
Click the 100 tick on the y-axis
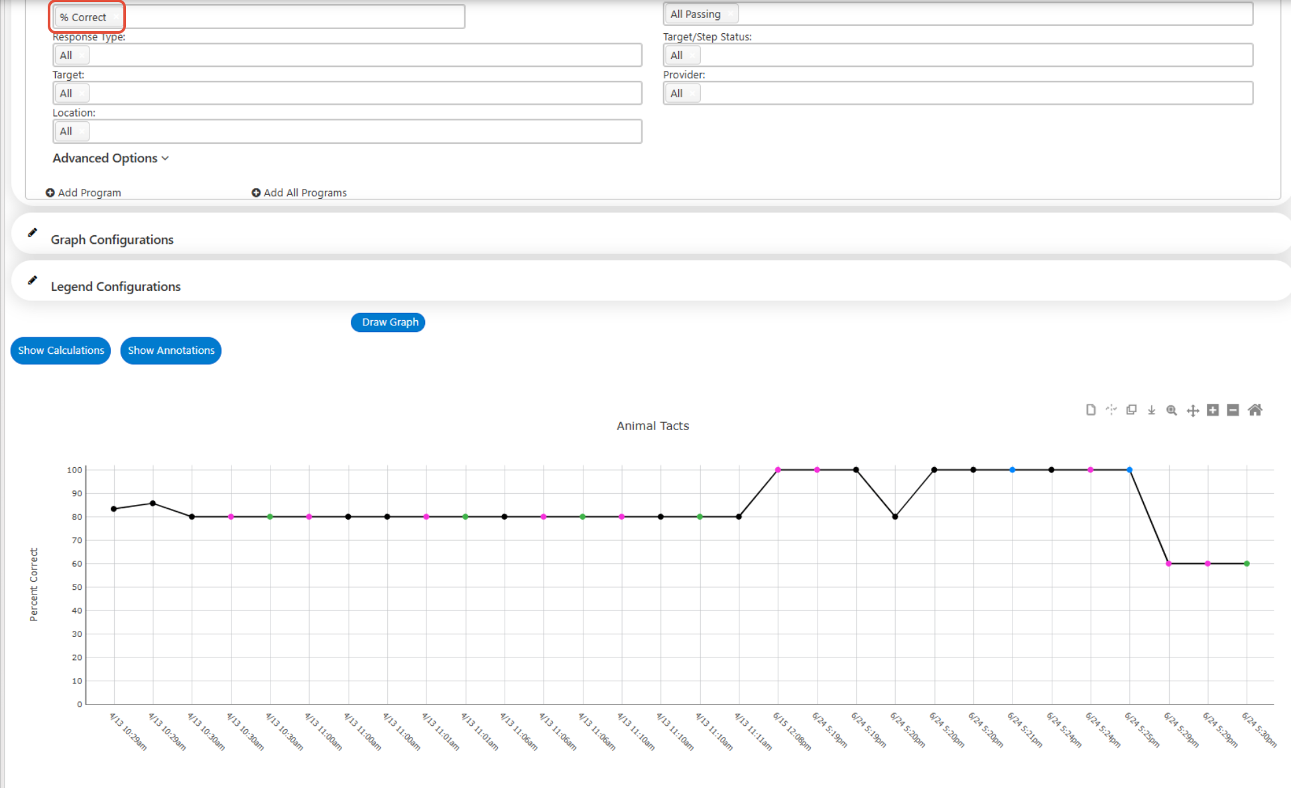coord(74,470)
